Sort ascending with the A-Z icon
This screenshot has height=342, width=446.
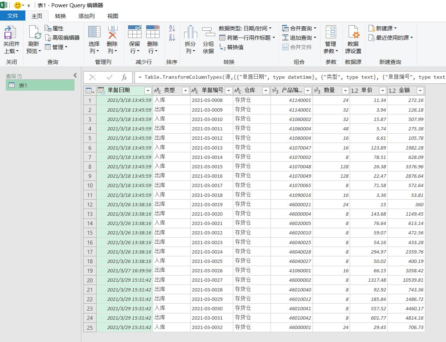point(172,28)
